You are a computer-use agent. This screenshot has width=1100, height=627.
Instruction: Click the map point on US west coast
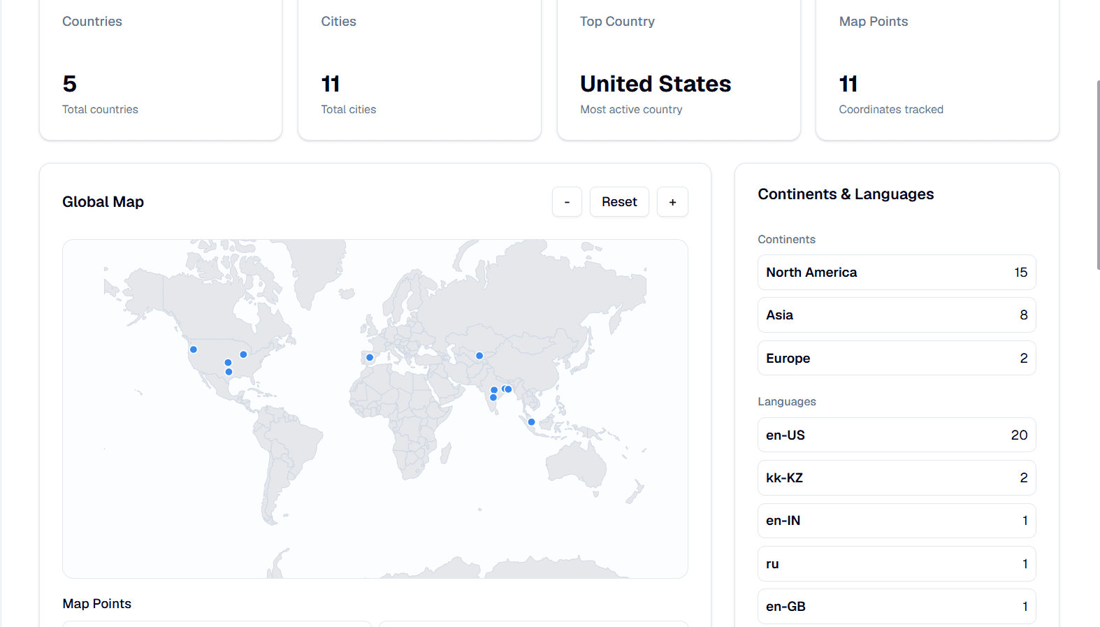click(194, 349)
